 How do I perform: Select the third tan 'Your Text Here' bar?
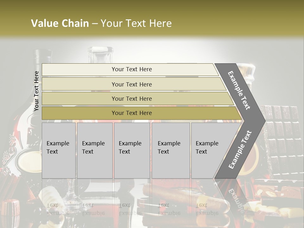click(x=138, y=99)
